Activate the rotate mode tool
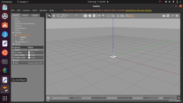Screen dimensions: 183x103 (x=58, y=16)
